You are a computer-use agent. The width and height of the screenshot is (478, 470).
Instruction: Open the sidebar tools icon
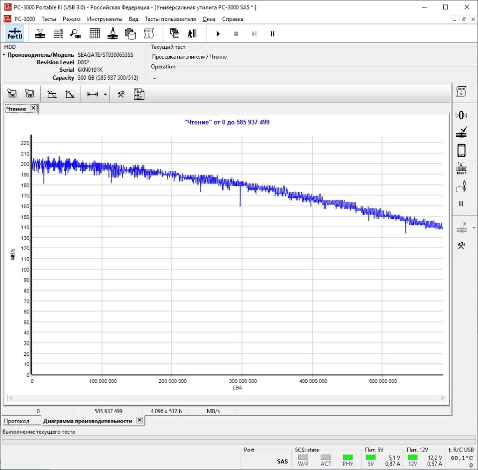click(x=461, y=245)
